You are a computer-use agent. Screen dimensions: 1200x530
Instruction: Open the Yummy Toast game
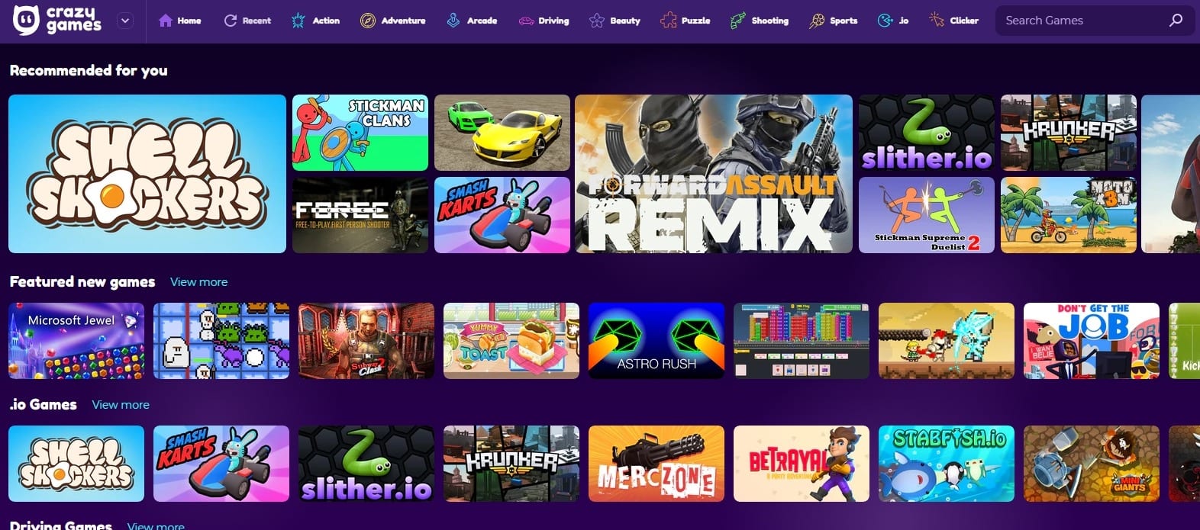511,341
